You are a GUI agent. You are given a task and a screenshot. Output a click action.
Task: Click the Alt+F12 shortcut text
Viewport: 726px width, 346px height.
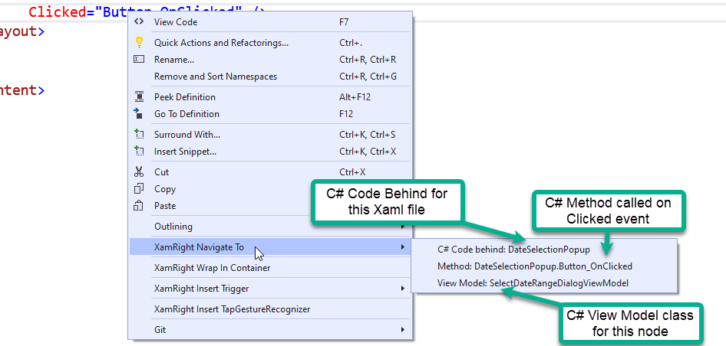click(x=355, y=97)
